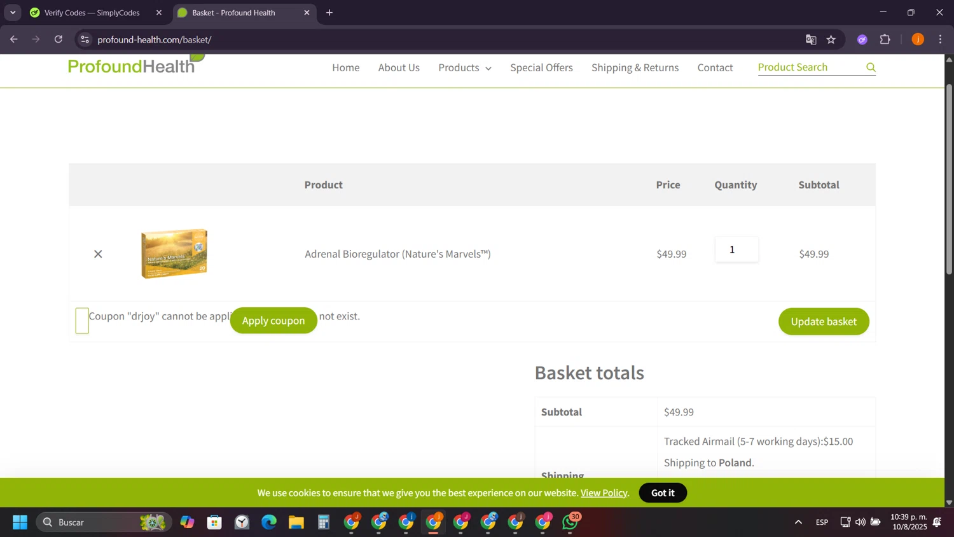Open Copilot from the taskbar

click(187, 522)
